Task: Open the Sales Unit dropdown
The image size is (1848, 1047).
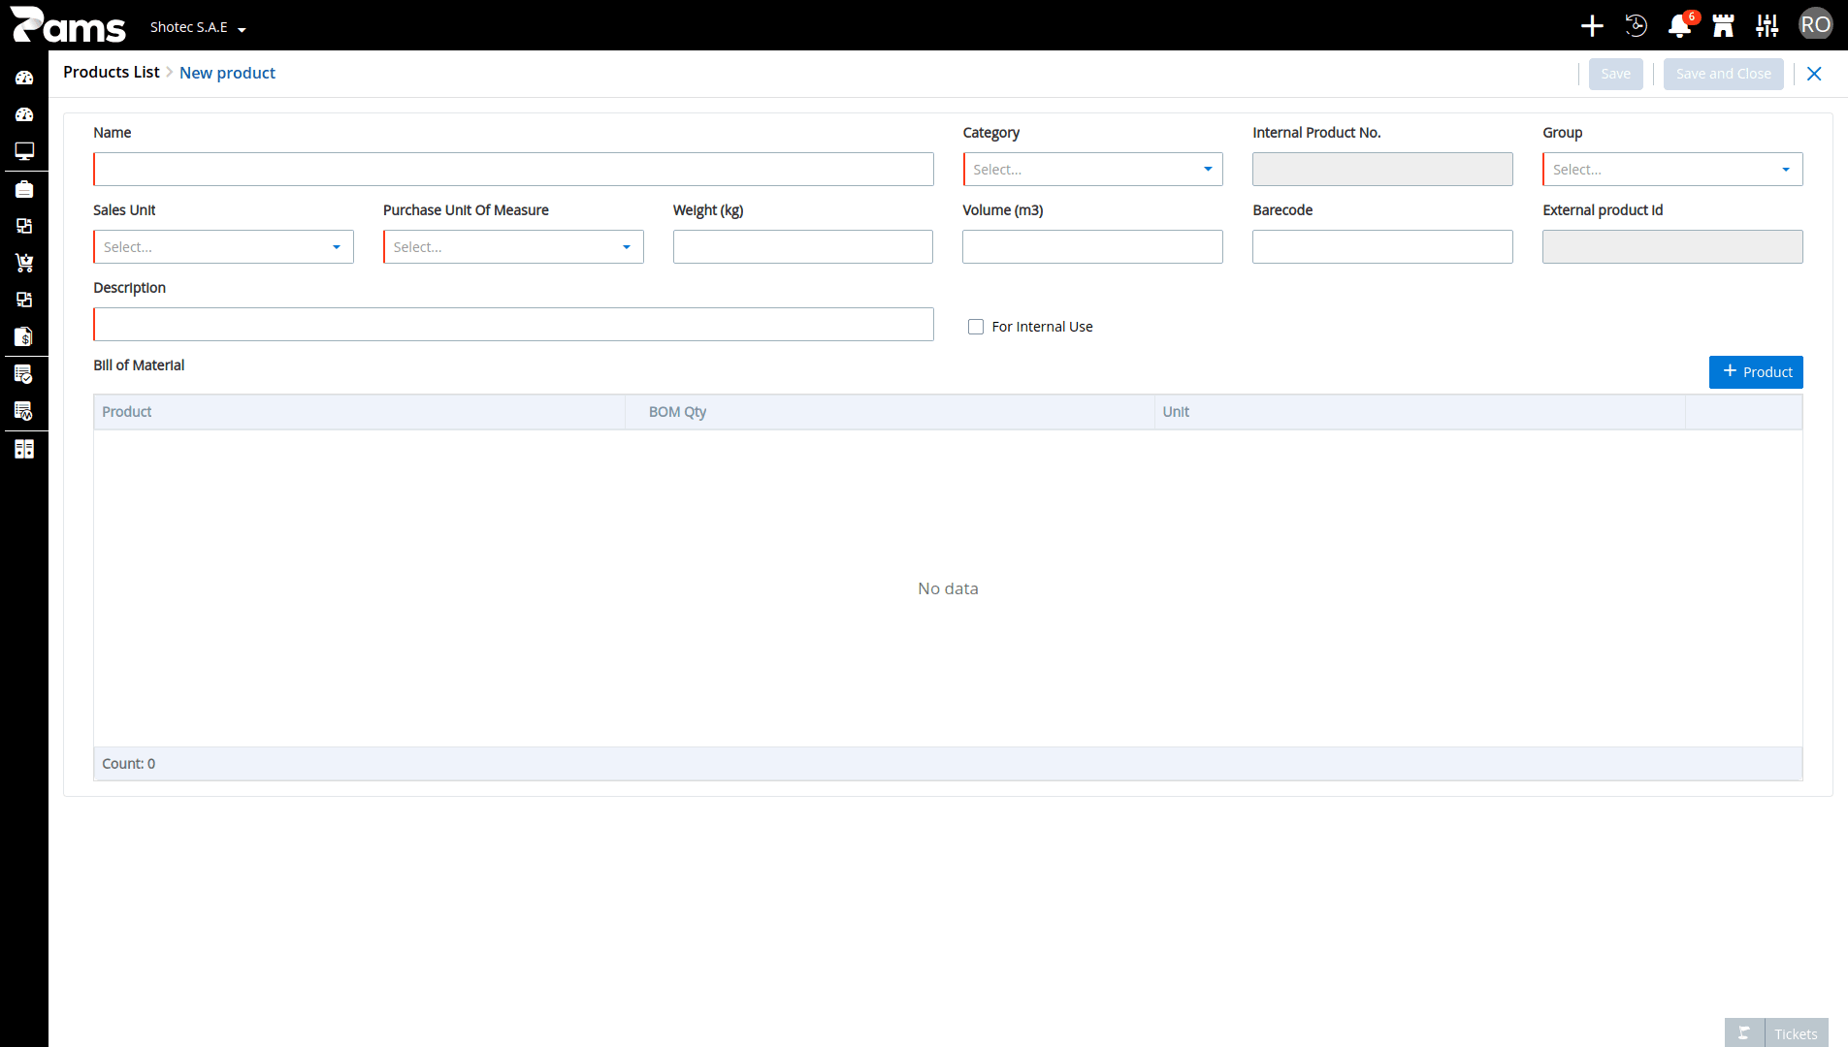Action: 223,247
